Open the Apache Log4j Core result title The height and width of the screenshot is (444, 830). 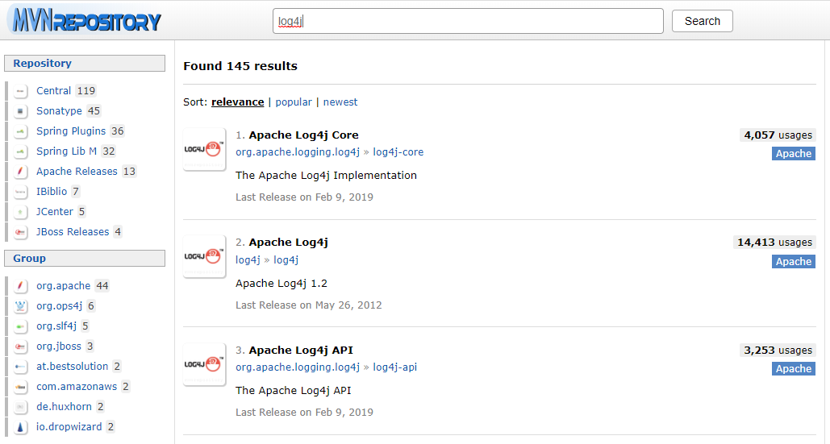pyautogui.click(x=304, y=135)
